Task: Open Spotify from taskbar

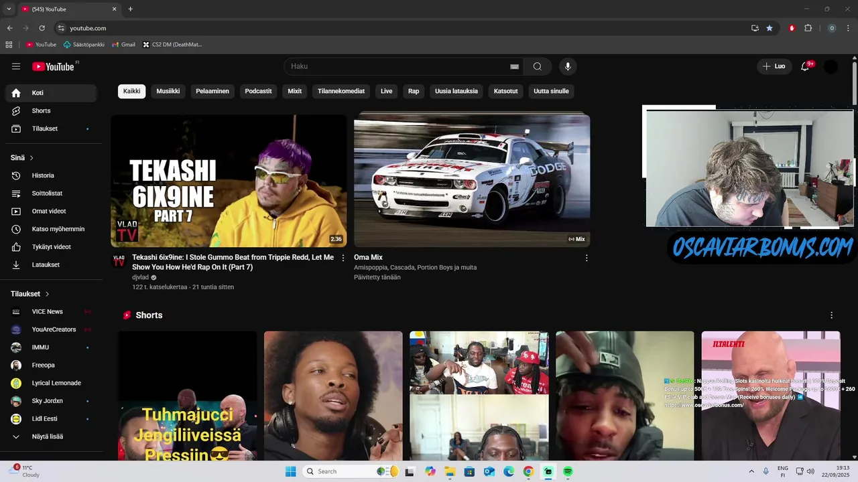Action: coord(568,471)
